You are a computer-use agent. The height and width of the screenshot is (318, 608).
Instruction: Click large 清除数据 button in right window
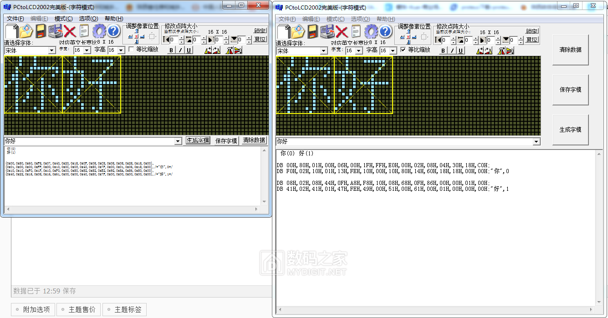(571, 50)
